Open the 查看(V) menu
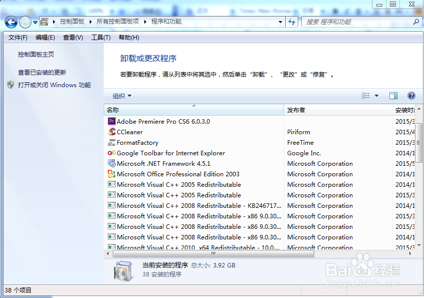The image size is (424, 298). [73, 38]
